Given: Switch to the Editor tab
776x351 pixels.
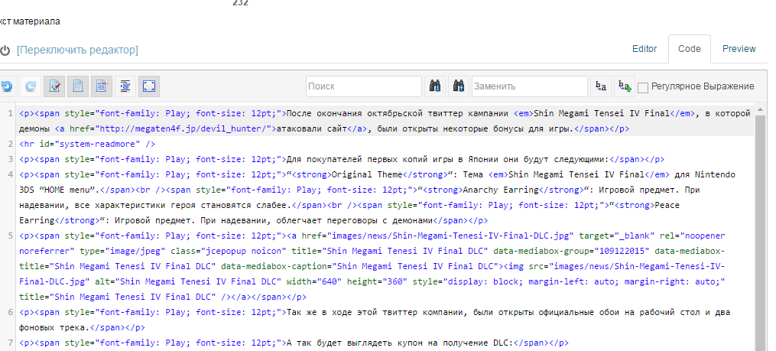Looking at the screenshot, I should 645,49.
